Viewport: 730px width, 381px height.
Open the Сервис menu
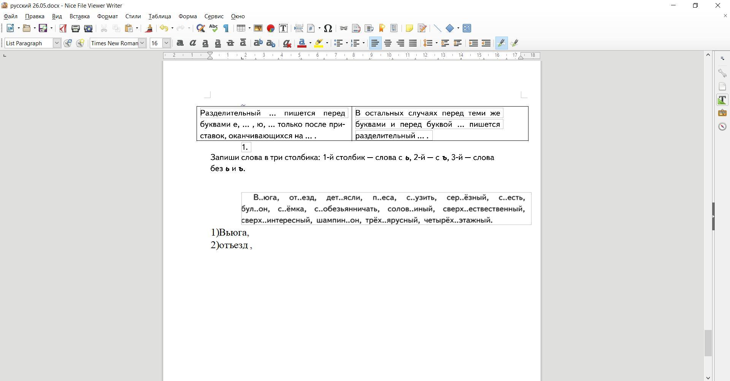click(214, 16)
